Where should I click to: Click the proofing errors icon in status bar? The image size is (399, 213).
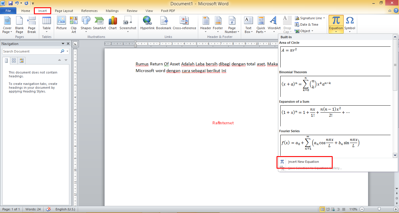click(49, 209)
